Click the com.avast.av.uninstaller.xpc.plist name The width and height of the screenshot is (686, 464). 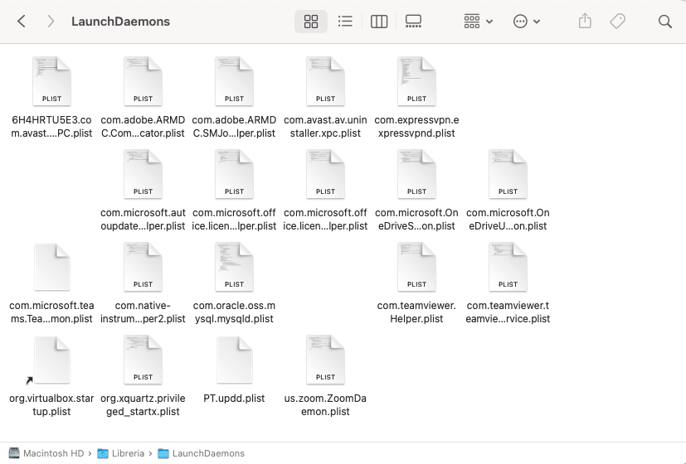325,126
